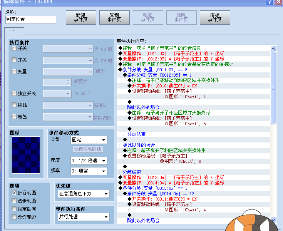Select 变量操作 [0013:Ox] 箱子示范左 X 坐标 line
Viewport: 283px width, 231px height.
194,177
